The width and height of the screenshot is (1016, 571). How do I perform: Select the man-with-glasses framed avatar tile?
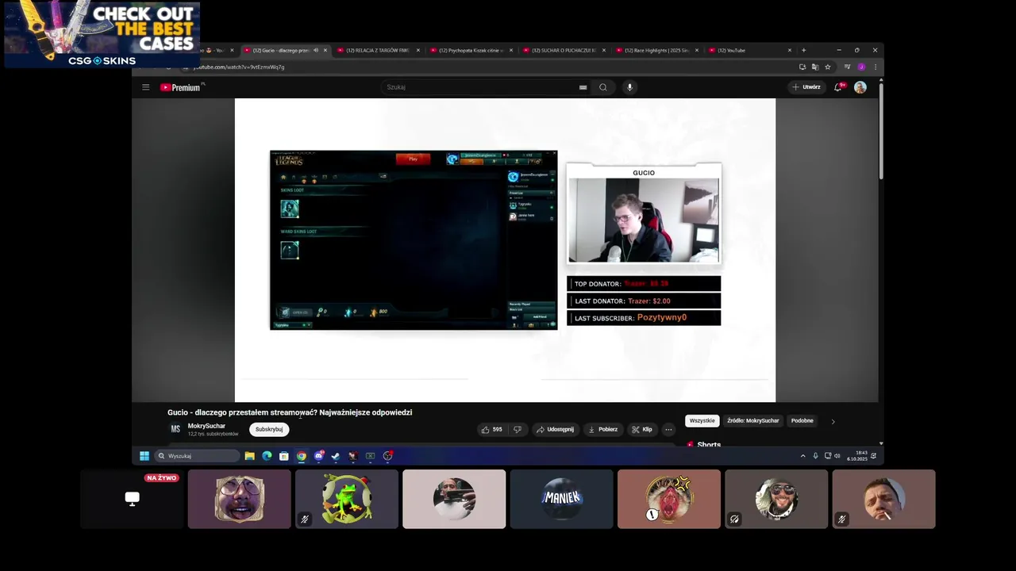[240, 499]
